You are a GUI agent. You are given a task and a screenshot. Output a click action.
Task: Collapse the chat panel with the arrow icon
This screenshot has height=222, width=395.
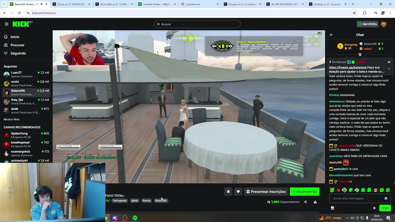[331, 35]
